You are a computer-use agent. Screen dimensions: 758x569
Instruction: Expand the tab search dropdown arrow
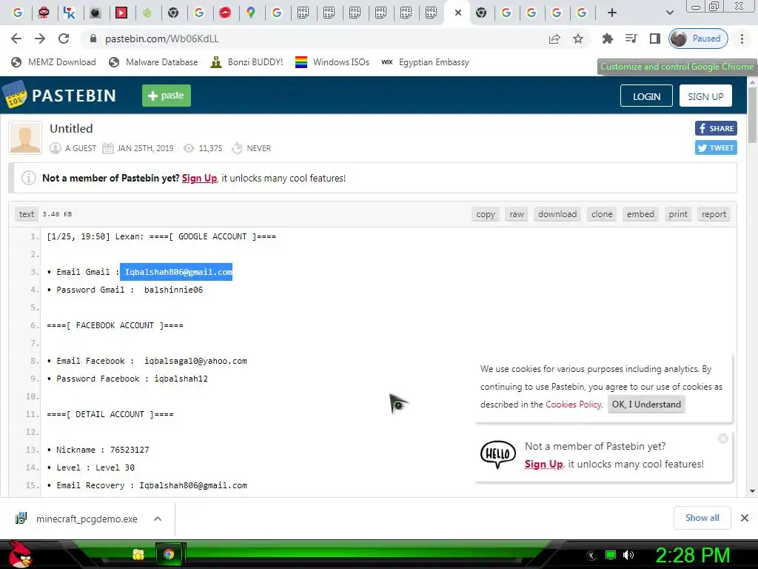coord(669,13)
